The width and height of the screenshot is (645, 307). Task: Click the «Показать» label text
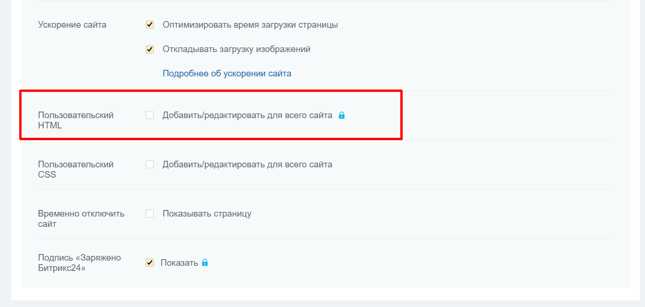pyautogui.click(x=179, y=263)
